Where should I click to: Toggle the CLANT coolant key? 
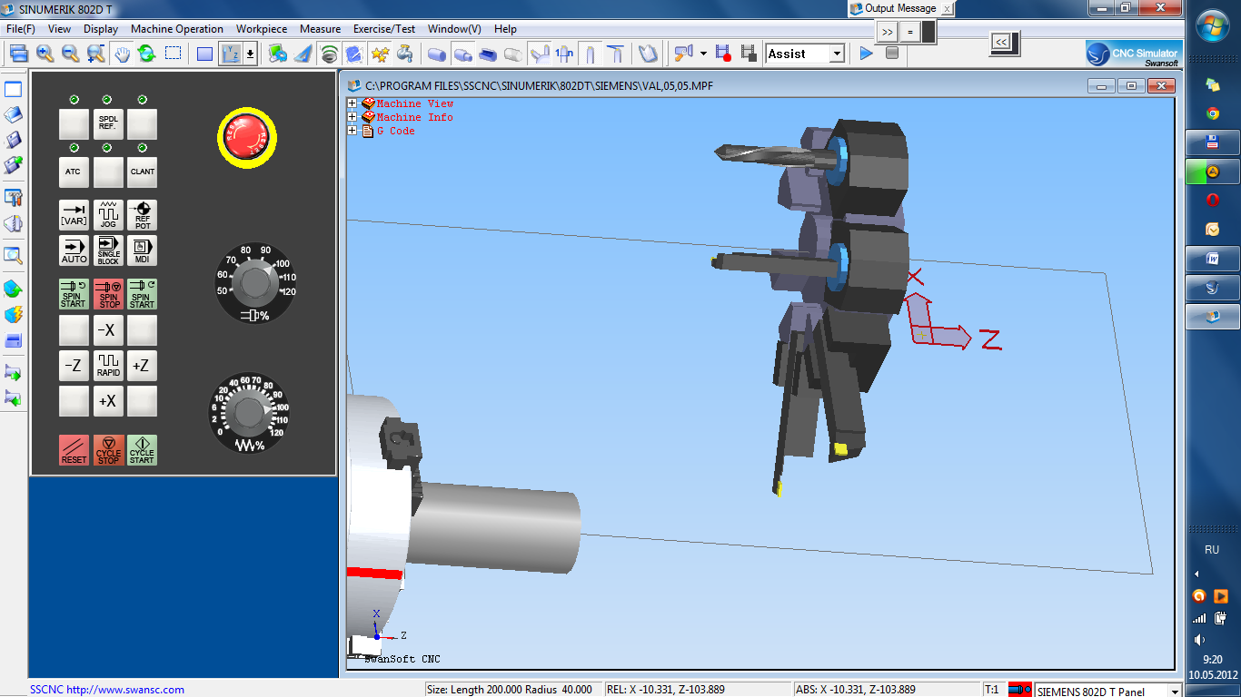[x=142, y=172]
